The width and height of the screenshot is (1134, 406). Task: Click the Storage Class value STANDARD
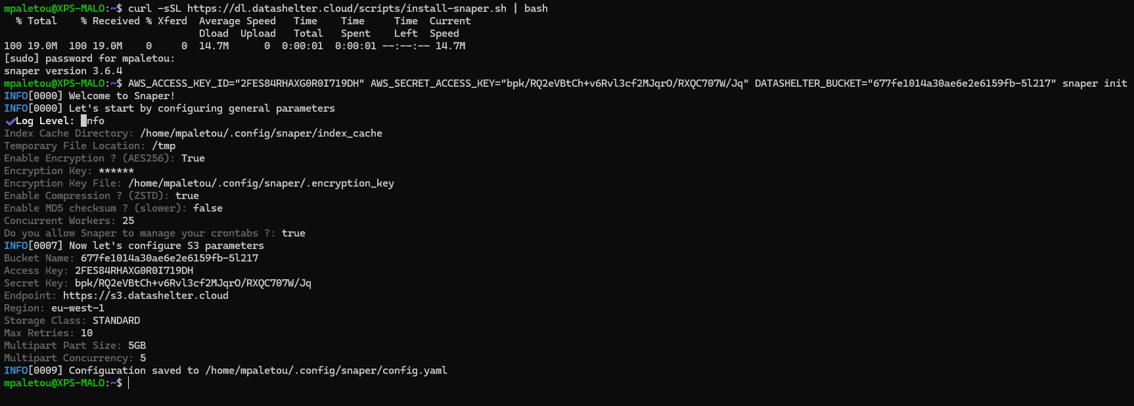click(116, 321)
